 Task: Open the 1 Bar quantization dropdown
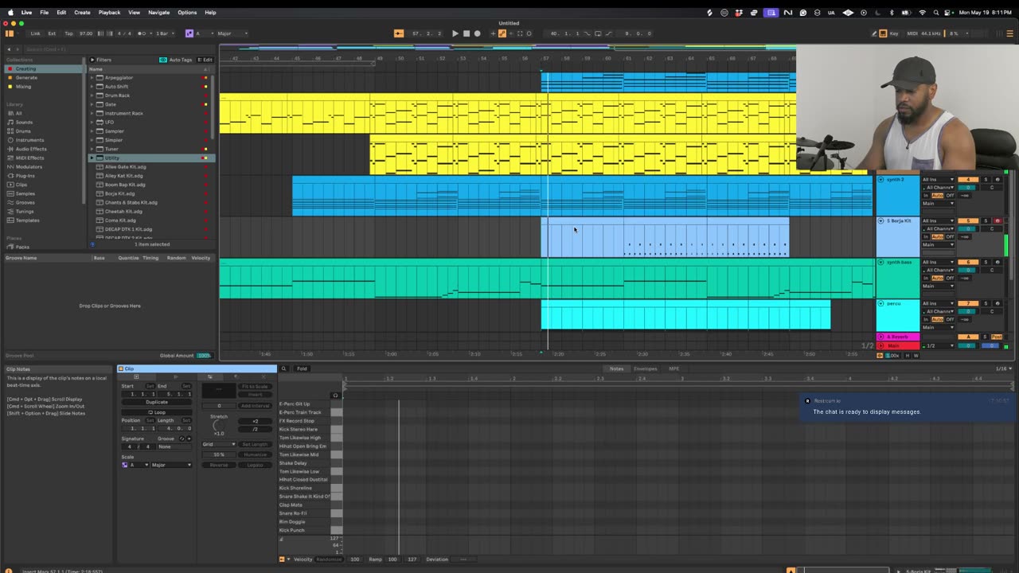point(165,33)
